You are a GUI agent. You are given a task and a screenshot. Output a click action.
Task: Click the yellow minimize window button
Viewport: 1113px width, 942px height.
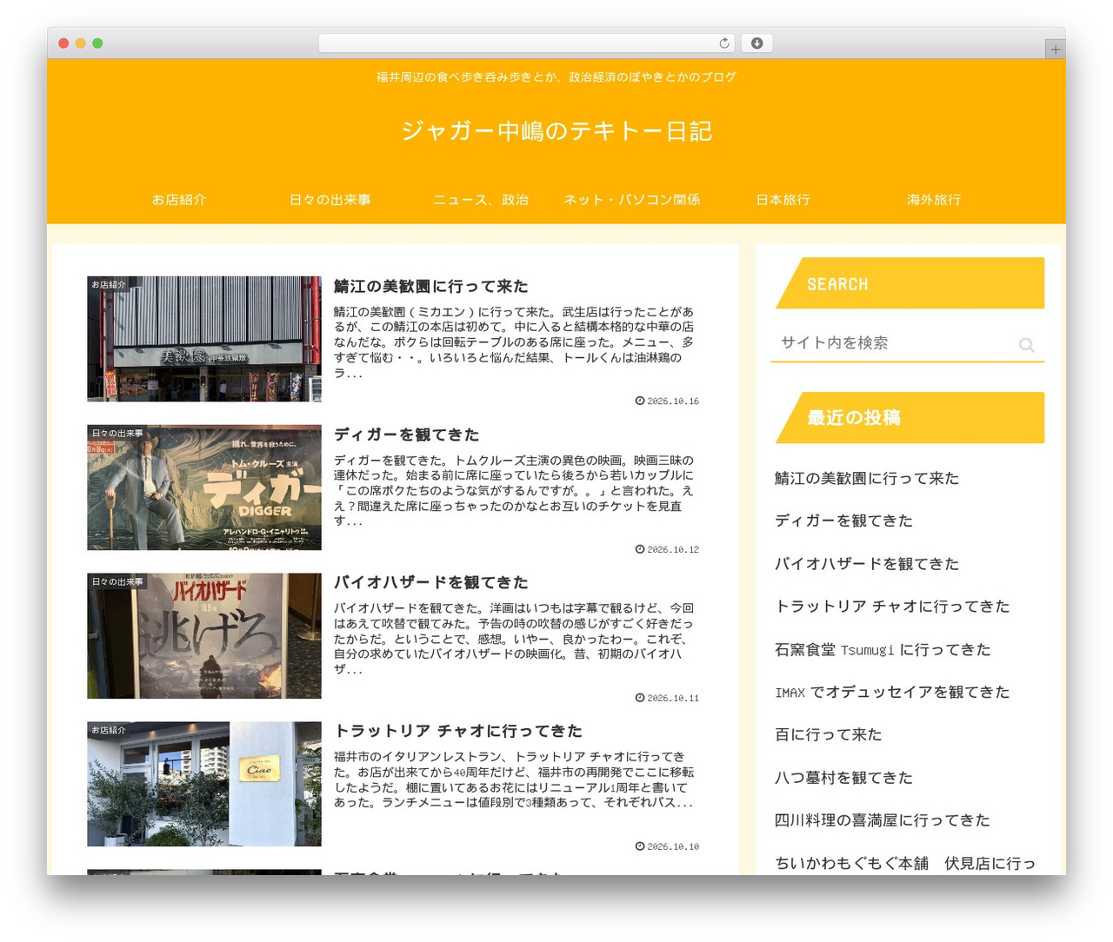point(80,43)
